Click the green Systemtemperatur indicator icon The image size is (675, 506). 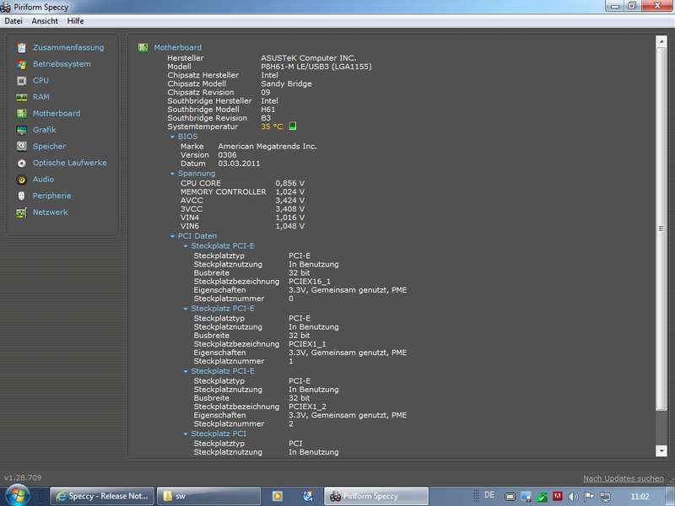(x=292, y=126)
